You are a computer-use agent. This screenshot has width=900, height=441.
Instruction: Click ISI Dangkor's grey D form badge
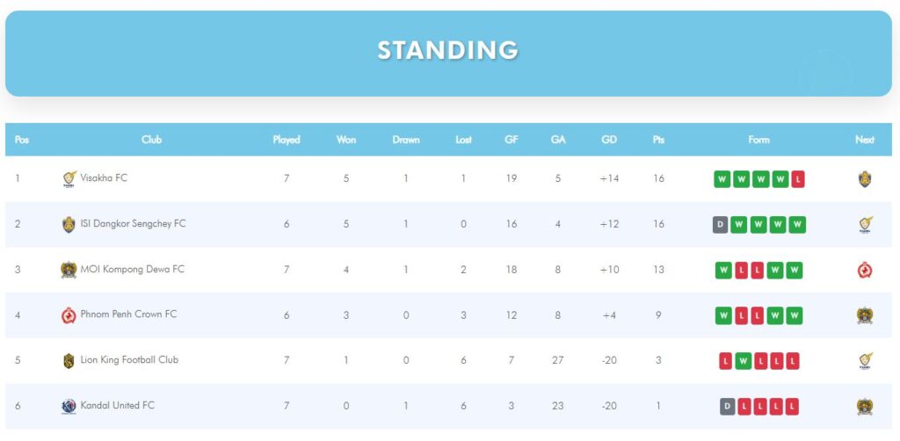(x=721, y=225)
